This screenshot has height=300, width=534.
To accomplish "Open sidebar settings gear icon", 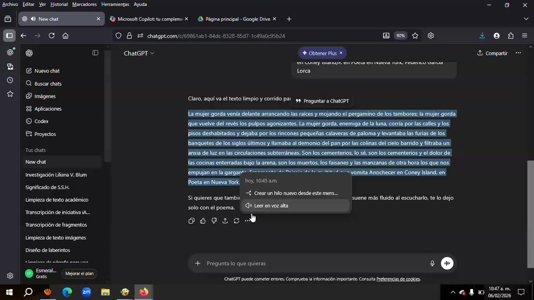I will point(10,276).
